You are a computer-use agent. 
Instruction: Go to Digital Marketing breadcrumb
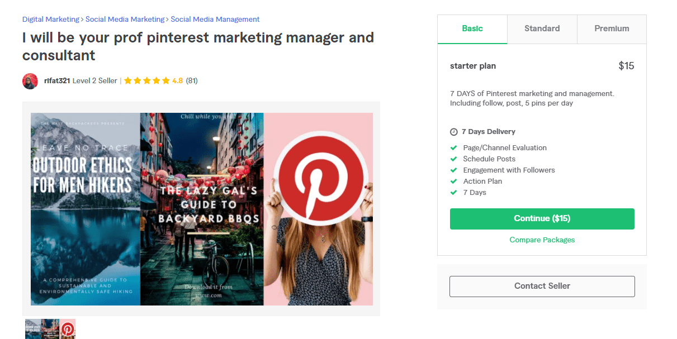pyautogui.click(x=51, y=19)
